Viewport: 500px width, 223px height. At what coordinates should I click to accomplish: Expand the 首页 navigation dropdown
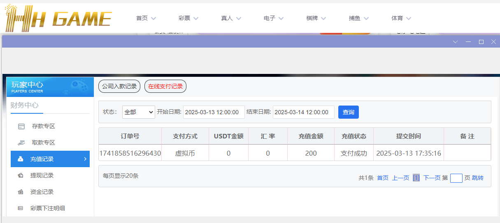154,18
